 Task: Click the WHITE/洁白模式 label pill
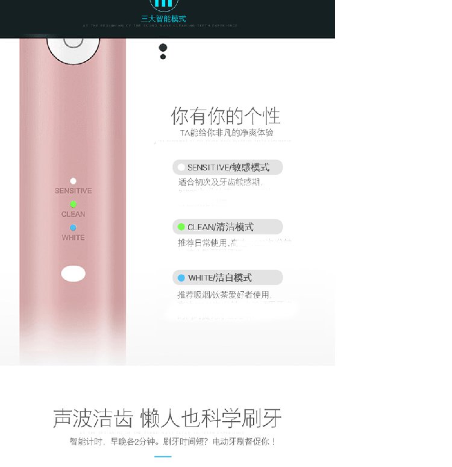[x=228, y=278]
